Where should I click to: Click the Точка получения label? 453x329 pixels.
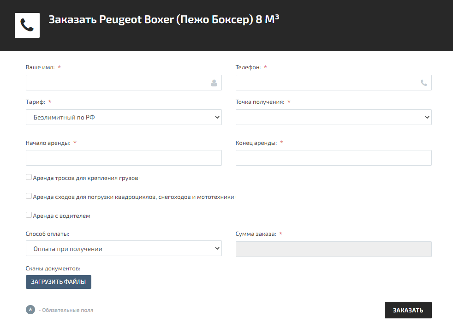click(x=260, y=102)
